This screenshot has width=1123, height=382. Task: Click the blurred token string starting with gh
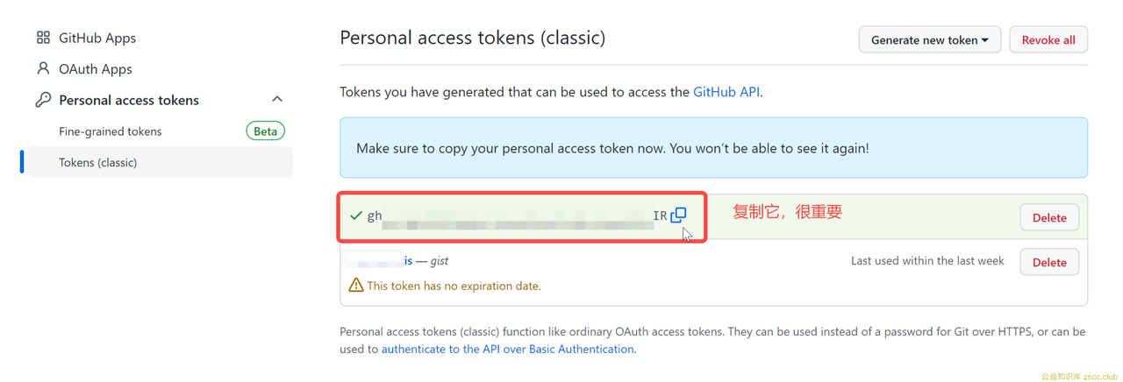(x=517, y=216)
